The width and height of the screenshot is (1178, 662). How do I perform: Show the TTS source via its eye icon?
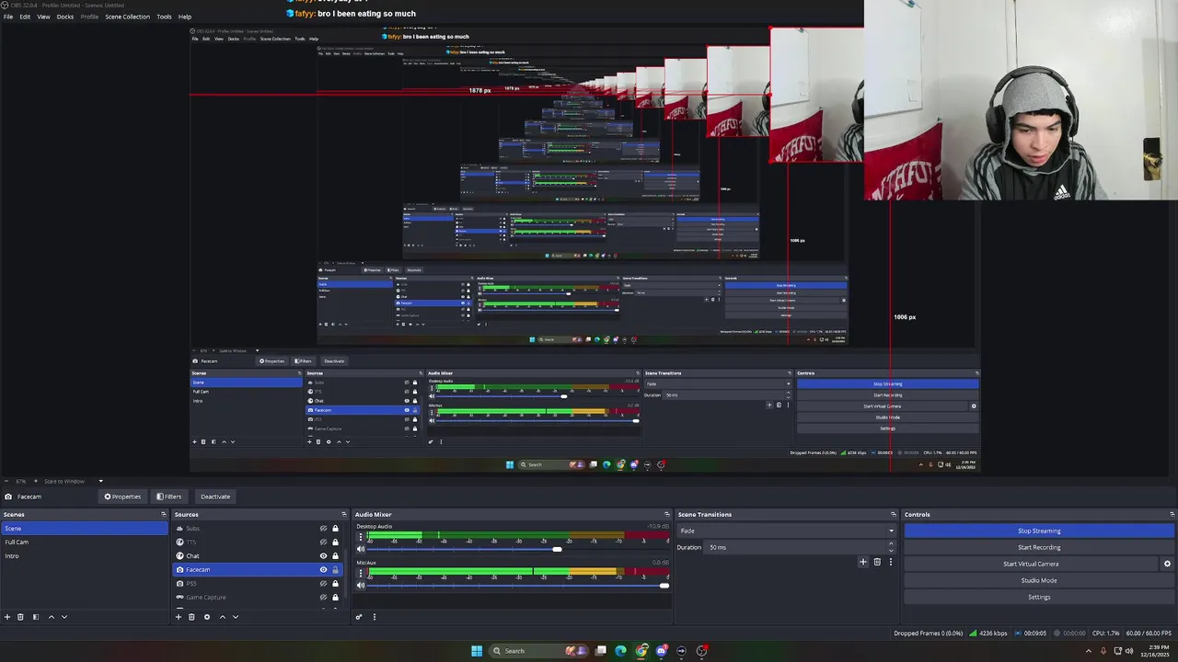(x=323, y=542)
